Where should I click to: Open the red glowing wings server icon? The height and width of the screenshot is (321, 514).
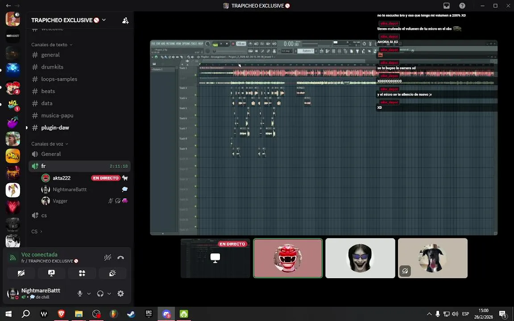13,207
